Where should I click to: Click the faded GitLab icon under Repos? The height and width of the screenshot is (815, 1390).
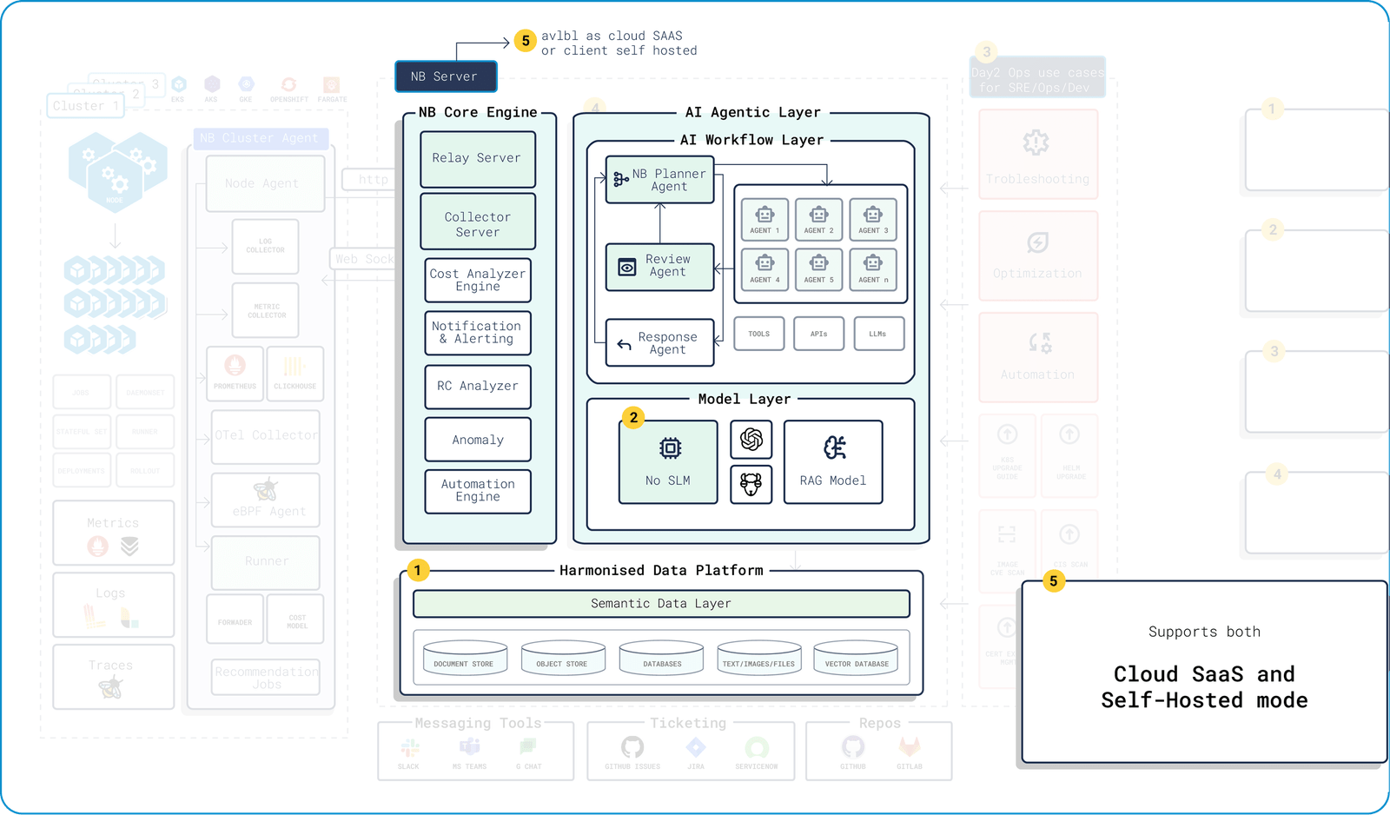(910, 747)
